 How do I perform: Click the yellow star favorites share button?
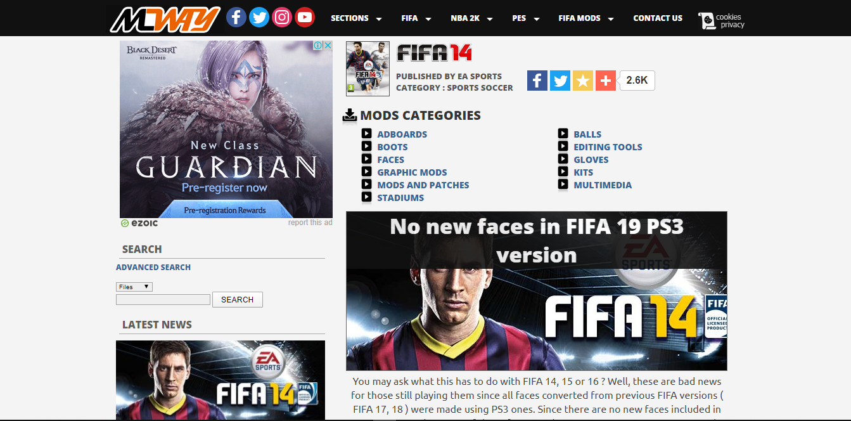click(583, 81)
